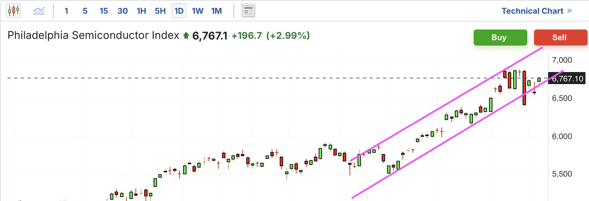
Task: Select the 15 minute interval
Action: [x=104, y=11]
